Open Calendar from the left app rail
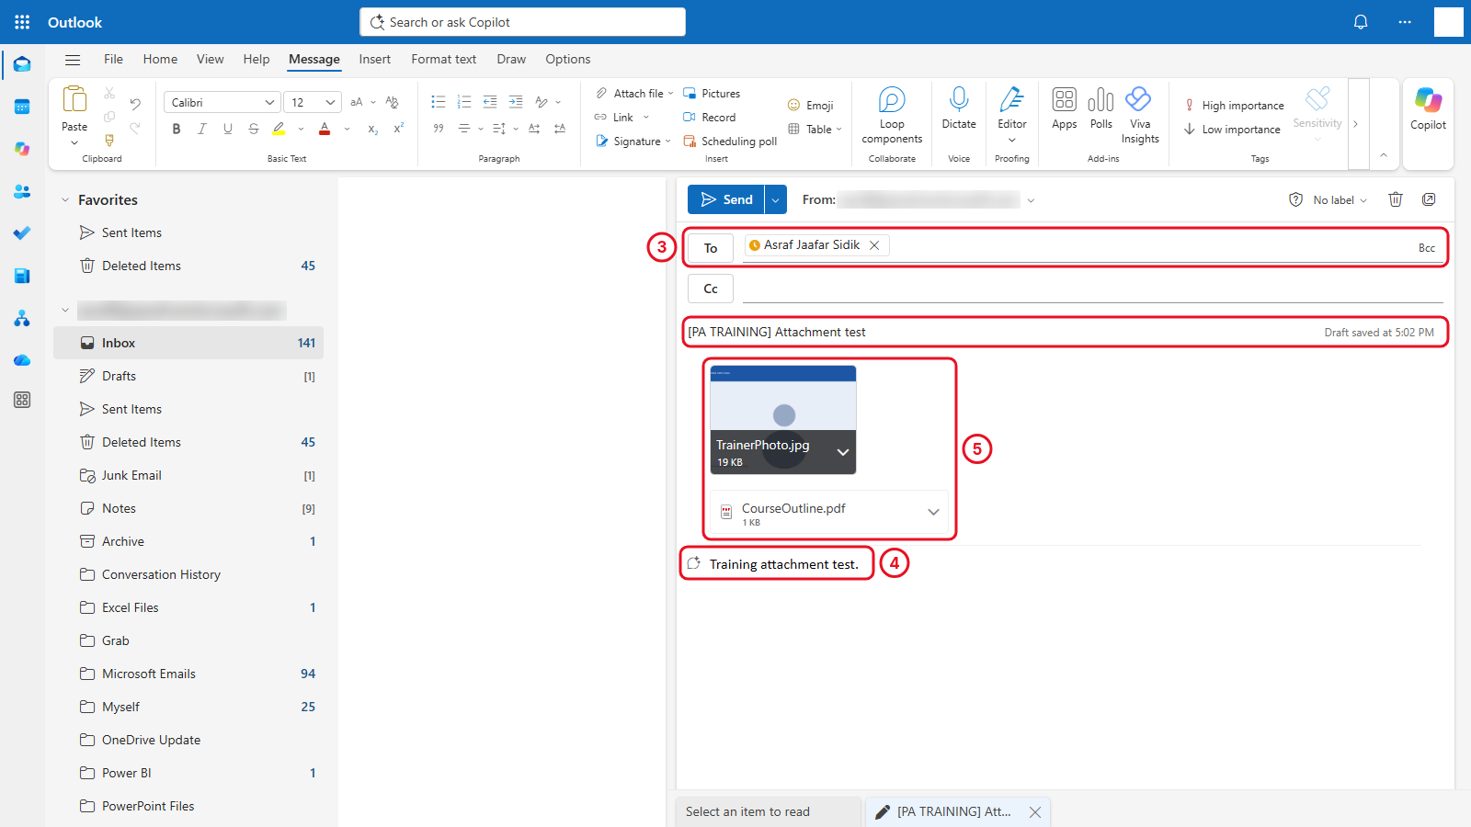The width and height of the screenshot is (1471, 827). 22,107
